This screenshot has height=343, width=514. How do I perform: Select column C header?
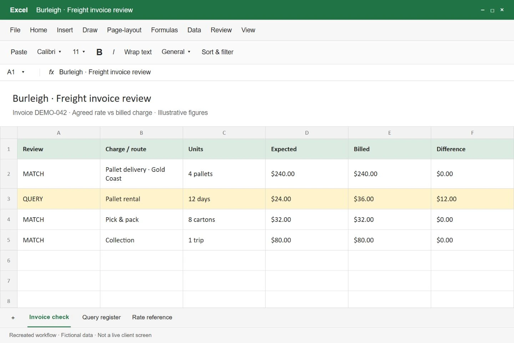coord(224,133)
